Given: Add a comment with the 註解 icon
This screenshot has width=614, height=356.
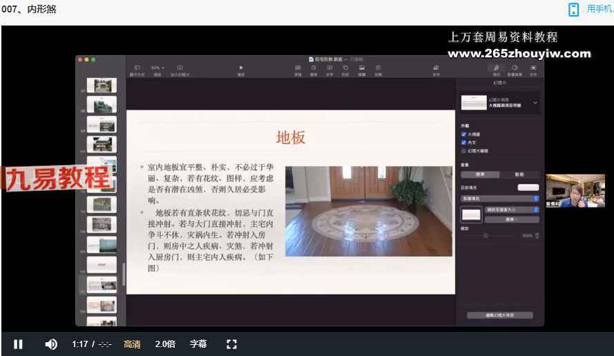Looking at the screenshot, I should click(378, 68).
